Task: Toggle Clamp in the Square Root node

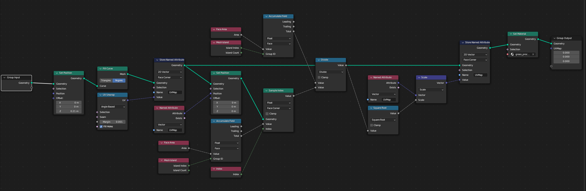Action: [x=372, y=125]
